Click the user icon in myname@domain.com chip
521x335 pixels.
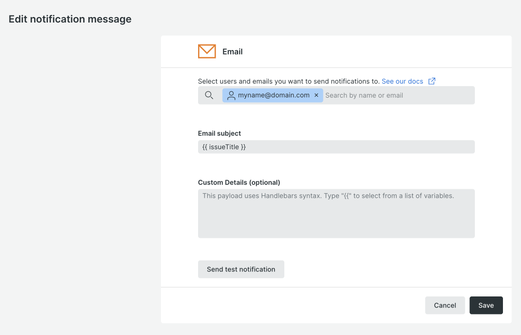pos(231,96)
